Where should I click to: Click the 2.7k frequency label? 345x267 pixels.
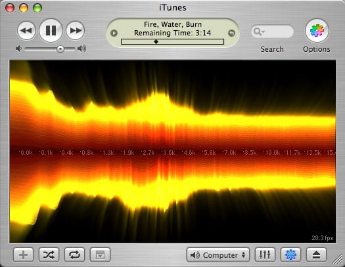click(x=148, y=153)
